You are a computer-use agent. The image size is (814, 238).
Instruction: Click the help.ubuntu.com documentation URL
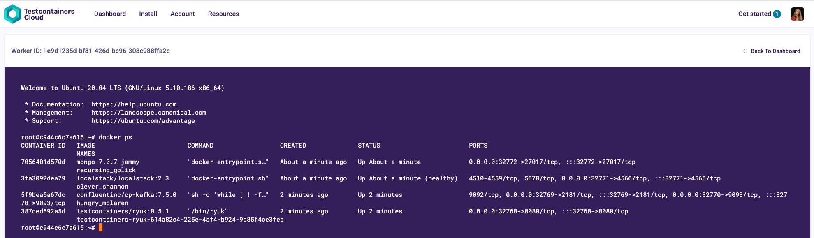click(x=134, y=104)
